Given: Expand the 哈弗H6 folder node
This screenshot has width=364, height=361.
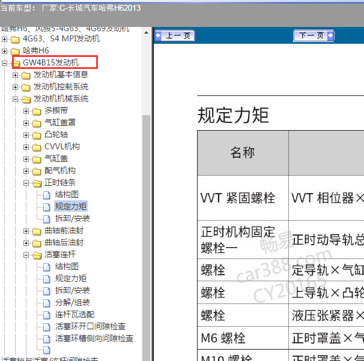Looking at the screenshot, I should 4,51.
